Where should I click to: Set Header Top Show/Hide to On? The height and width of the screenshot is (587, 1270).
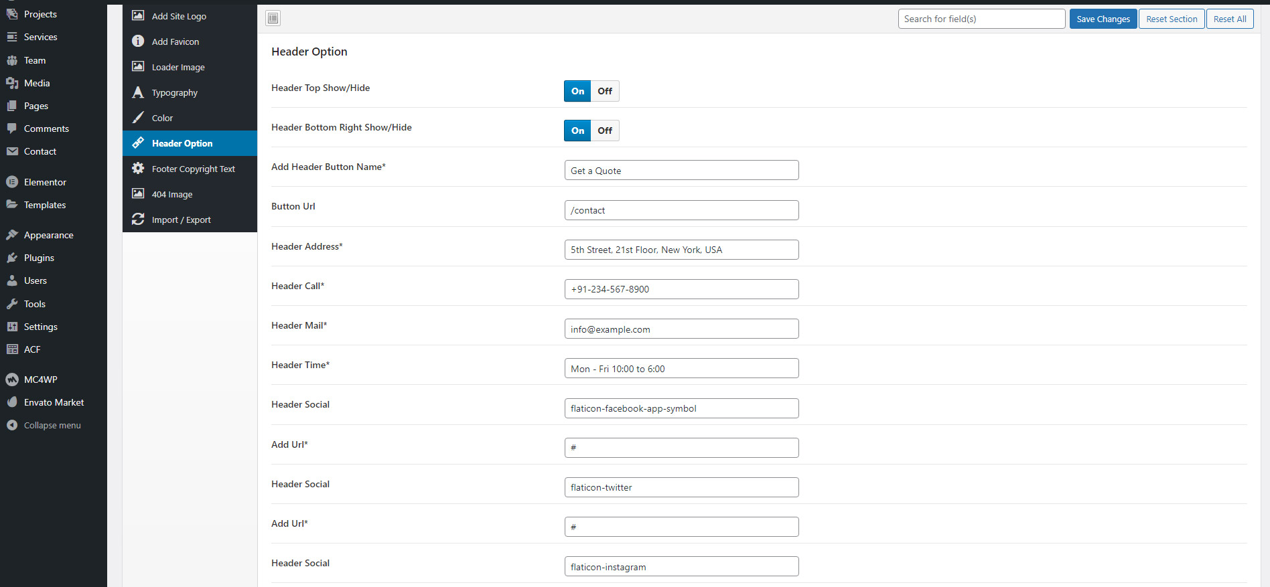coord(577,91)
